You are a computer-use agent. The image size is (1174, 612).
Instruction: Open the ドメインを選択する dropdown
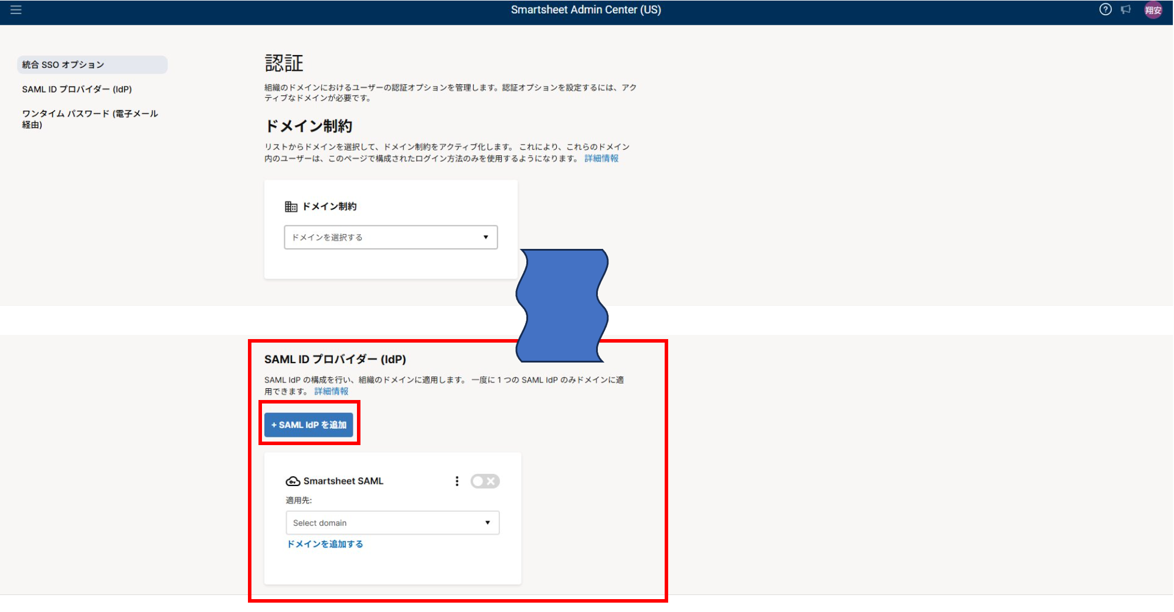point(391,237)
